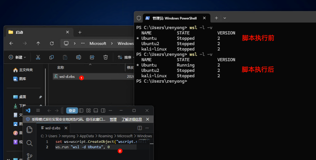Click the Users segment in VS Code breadcrumb
316x160 pixels.
point(53,136)
